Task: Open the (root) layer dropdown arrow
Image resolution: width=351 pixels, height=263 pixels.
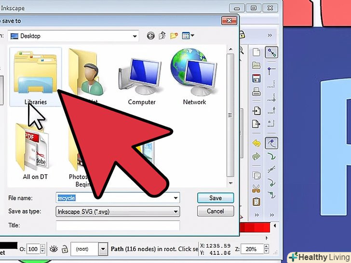Action: (103, 249)
